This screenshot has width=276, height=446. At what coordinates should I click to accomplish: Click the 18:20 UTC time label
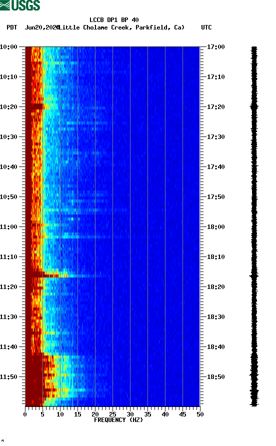point(215,286)
